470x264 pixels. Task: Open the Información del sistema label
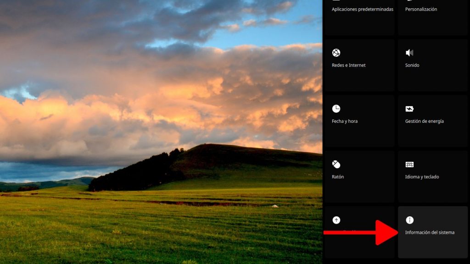point(430,232)
